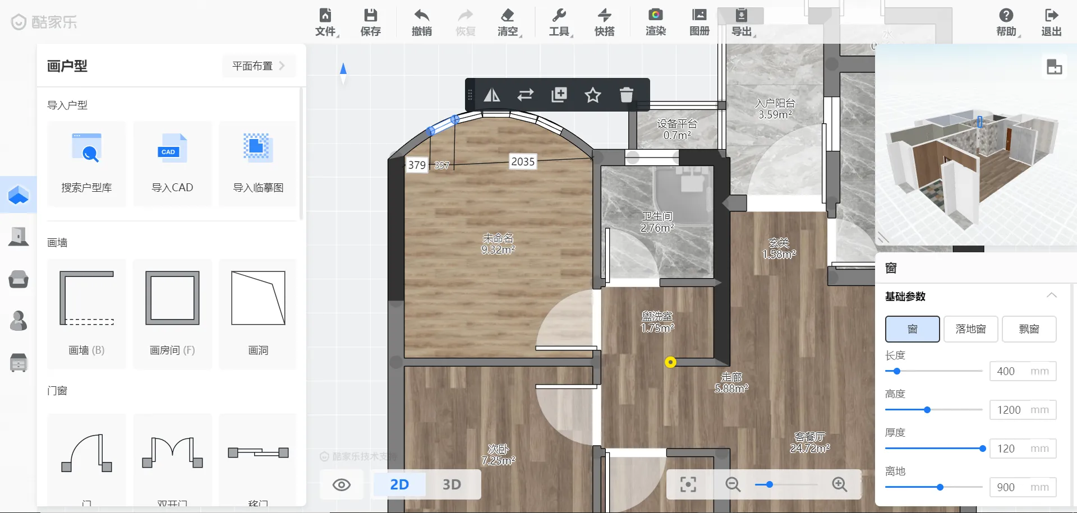
Task: Zoom in with the magnifier plus icon
Action: [x=839, y=484]
